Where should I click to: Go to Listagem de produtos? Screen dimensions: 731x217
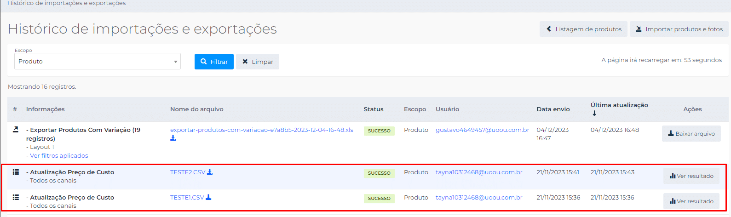click(x=584, y=29)
